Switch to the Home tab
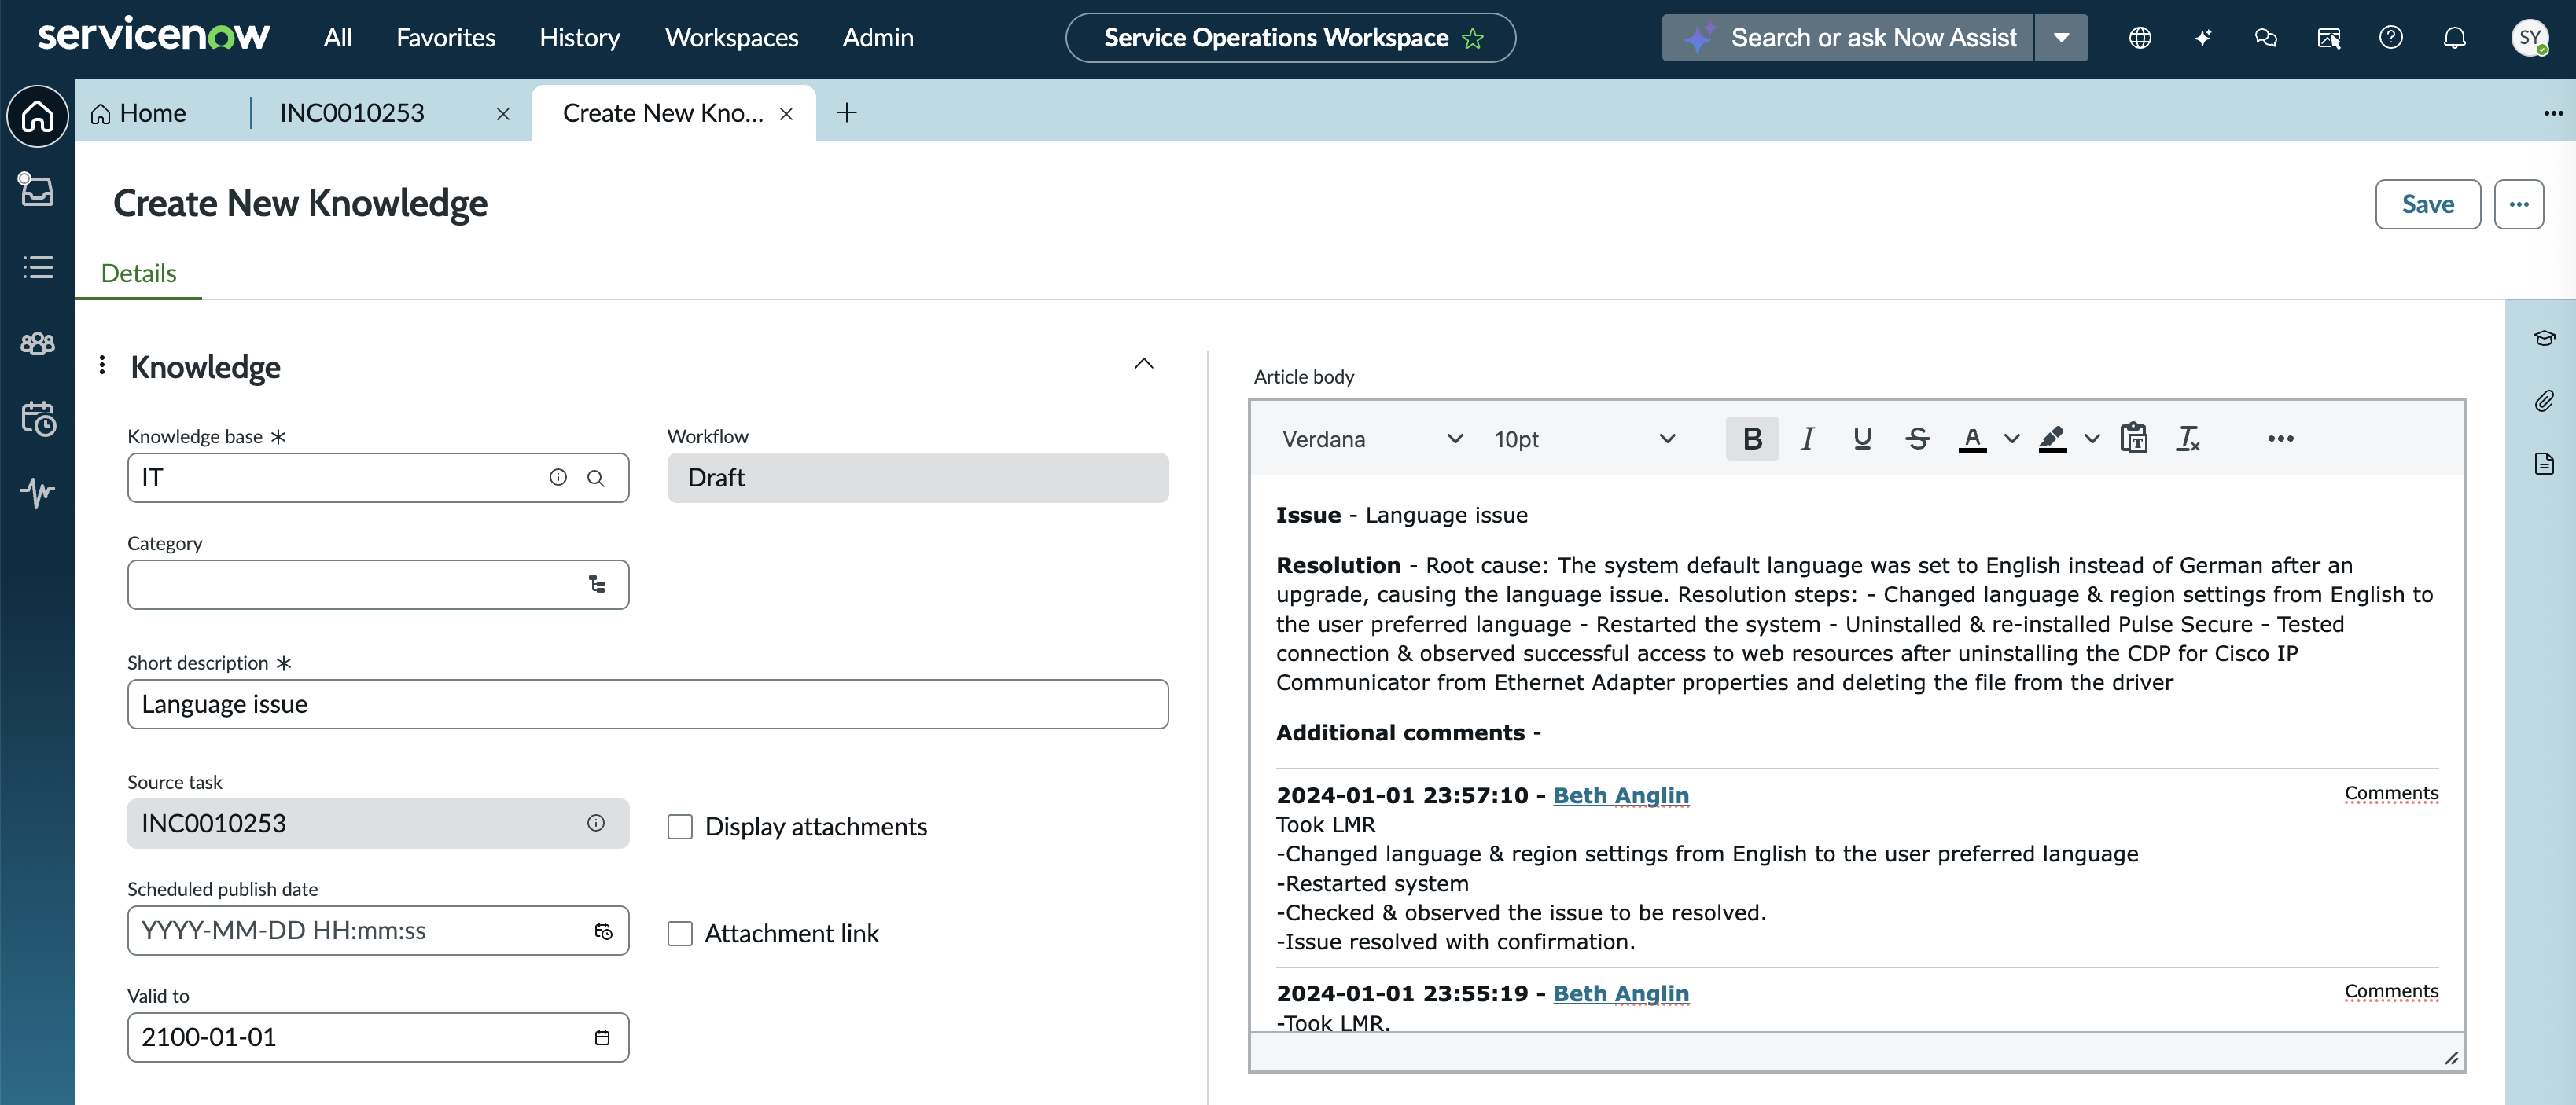2576x1105 pixels. [139, 113]
